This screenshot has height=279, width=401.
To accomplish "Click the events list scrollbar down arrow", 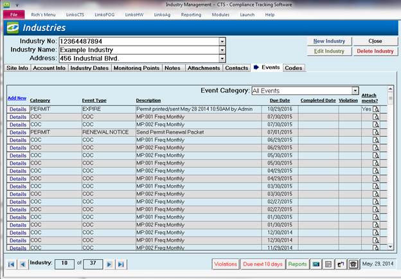I will tap(389, 246).
